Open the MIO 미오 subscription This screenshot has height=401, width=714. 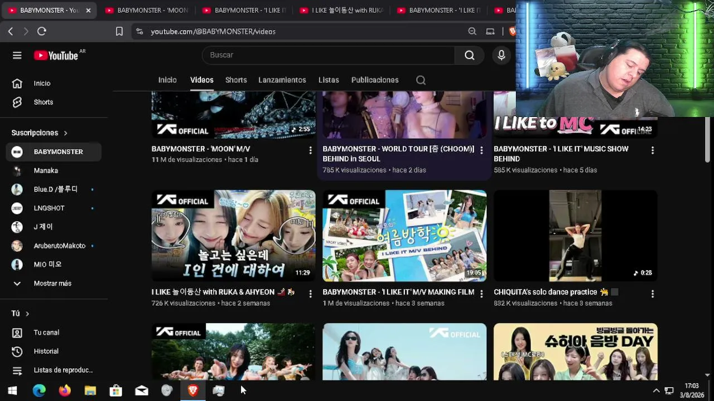coord(54,265)
